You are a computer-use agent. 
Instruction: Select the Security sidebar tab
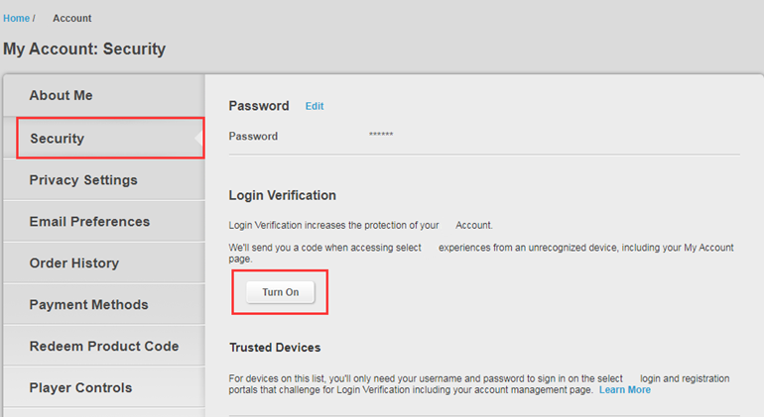click(57, 139)
